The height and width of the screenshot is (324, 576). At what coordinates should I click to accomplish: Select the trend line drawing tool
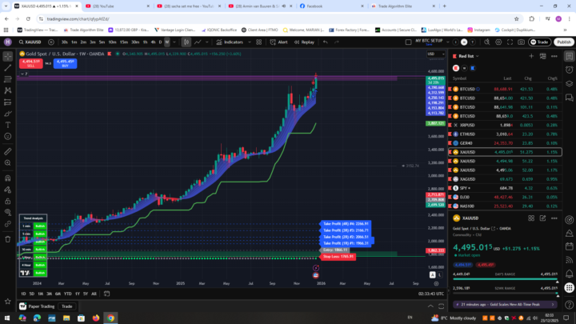click(8, 67)
